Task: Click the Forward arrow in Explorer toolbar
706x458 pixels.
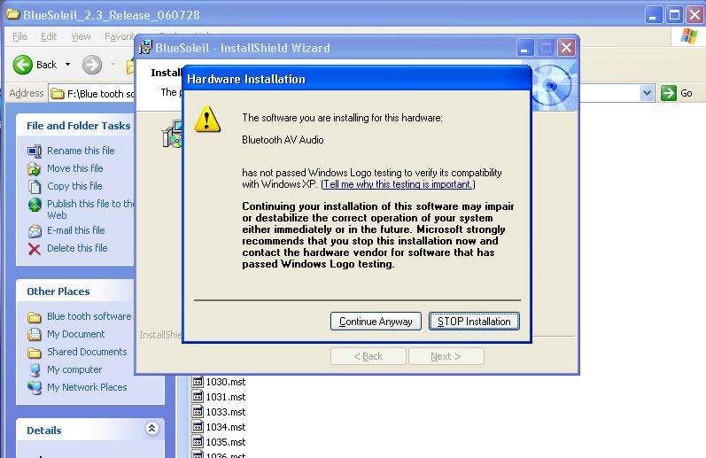Action: (x=92, y=65)
